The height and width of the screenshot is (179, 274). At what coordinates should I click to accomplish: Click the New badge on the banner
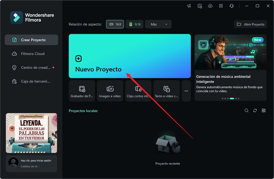coord(258,40)
